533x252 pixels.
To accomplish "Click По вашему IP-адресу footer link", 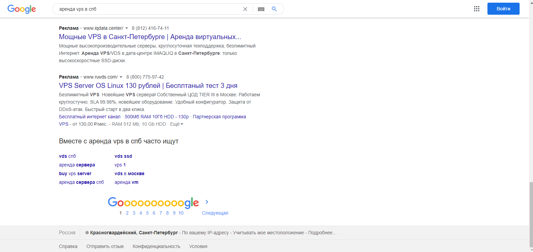I will [205, 233].
